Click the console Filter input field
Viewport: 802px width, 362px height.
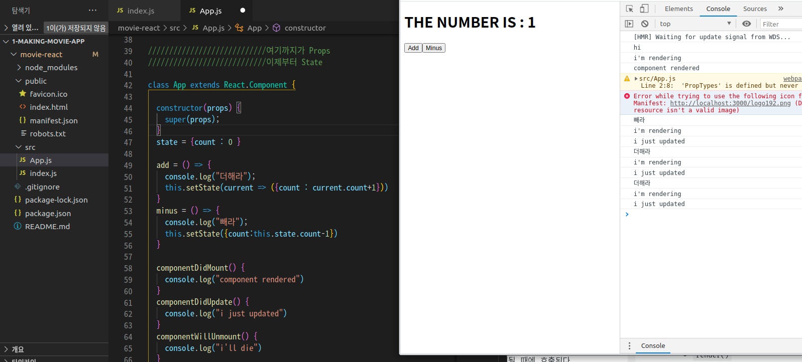[x=781, y=24]
